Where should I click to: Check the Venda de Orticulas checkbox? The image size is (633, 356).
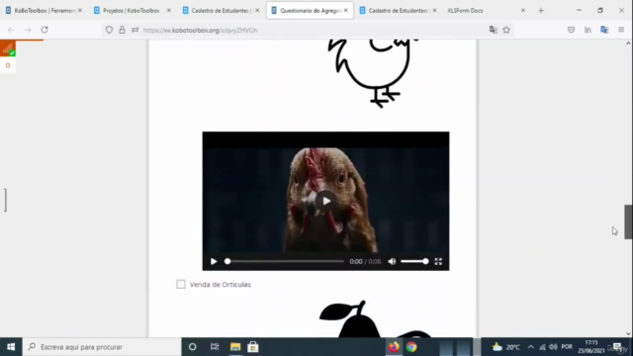pos(181,284)
